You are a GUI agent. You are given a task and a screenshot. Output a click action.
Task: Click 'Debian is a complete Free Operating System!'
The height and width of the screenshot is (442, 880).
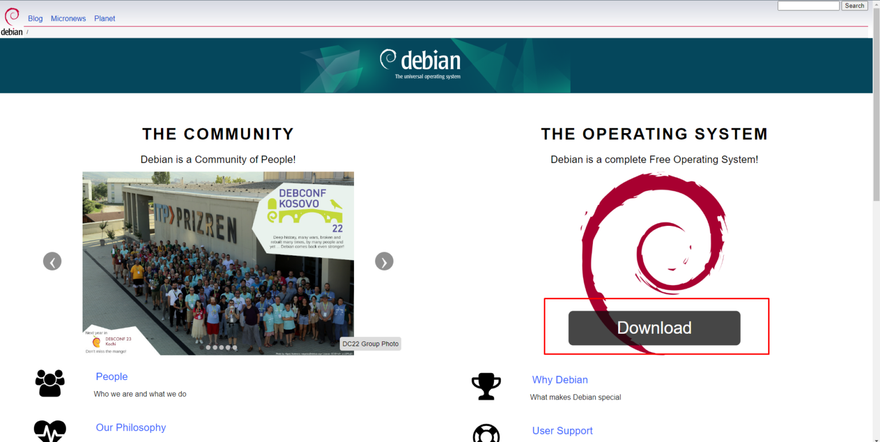point(654,159)
